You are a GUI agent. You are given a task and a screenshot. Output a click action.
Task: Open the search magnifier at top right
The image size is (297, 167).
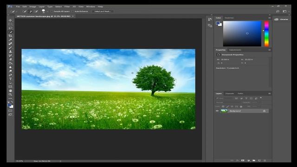coord(278,11)
